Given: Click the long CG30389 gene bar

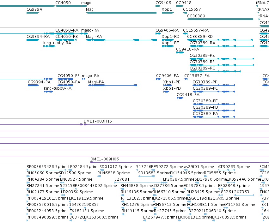Looking at the screenshot, I should click(x=220, y=19).
